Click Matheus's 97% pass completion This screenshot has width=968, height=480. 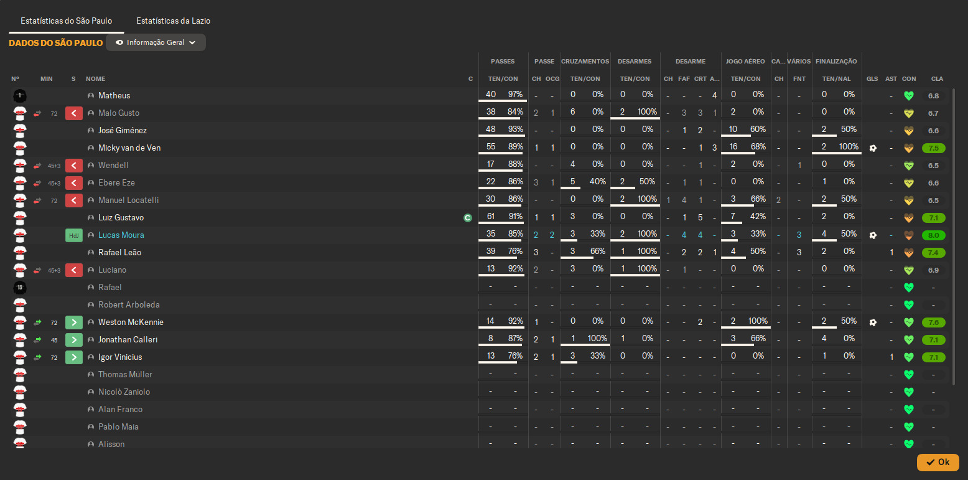click(x=515, y=95)
